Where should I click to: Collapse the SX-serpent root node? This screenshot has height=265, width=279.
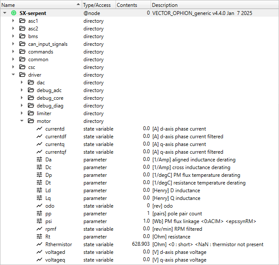5,13
